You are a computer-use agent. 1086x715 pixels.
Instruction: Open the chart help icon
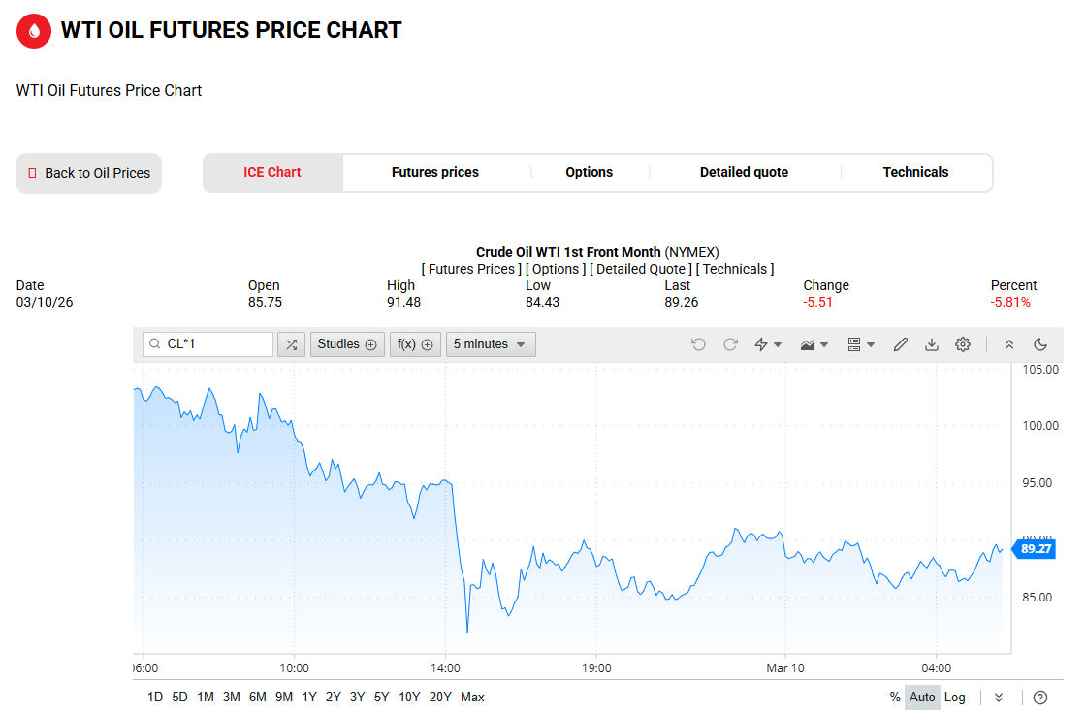(1040, 697)
